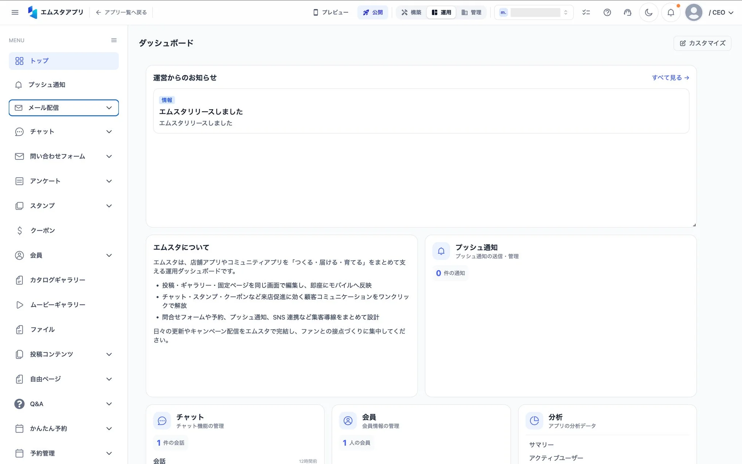The image size is (742, 464).
Task: Select トップ in the sidebar
Action: (x=64, y=61)
